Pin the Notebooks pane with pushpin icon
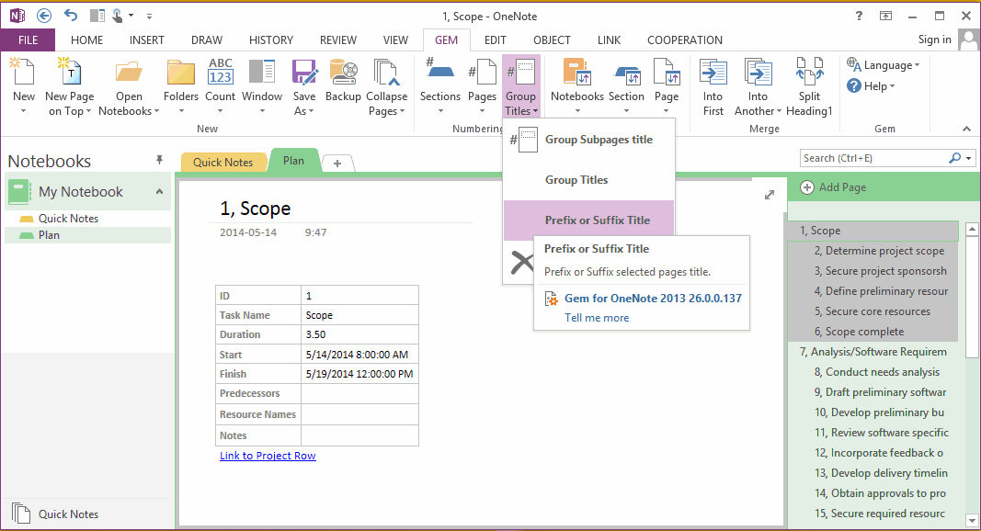The height and width of the screenshot is (531, 981). (160, 160)
